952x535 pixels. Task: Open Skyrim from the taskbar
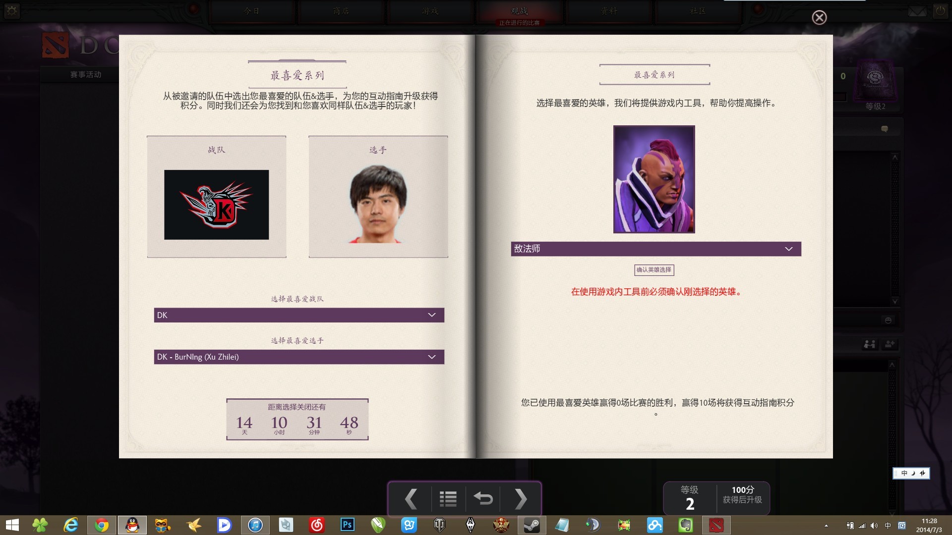471,525
